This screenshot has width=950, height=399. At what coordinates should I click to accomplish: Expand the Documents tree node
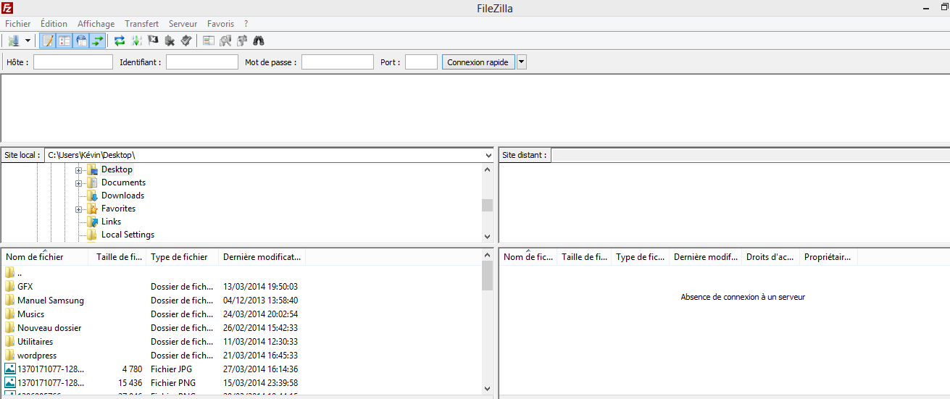click(x=78, y=182)
